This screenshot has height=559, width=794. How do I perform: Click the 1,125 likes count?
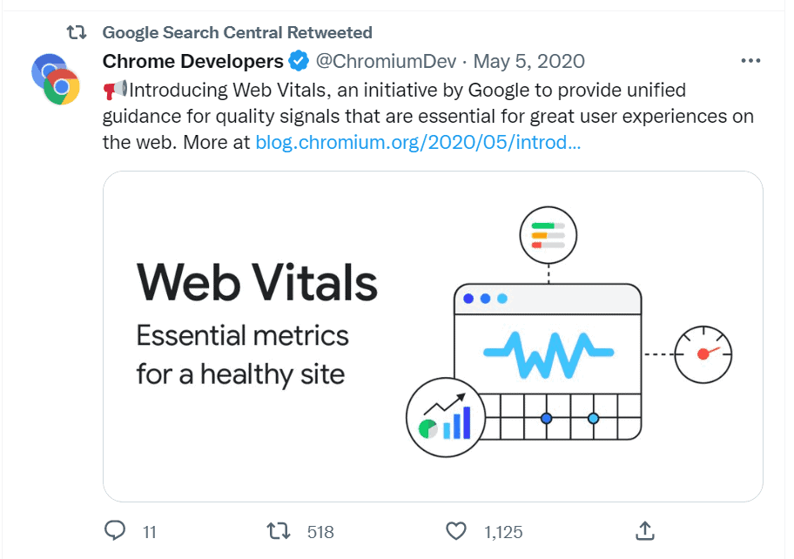(x=503, y=532)
